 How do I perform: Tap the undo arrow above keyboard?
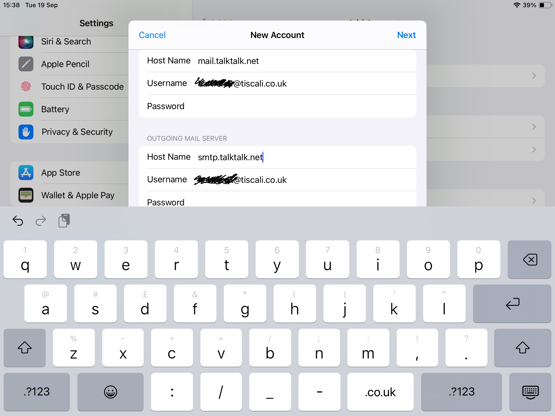click(18, 221)
